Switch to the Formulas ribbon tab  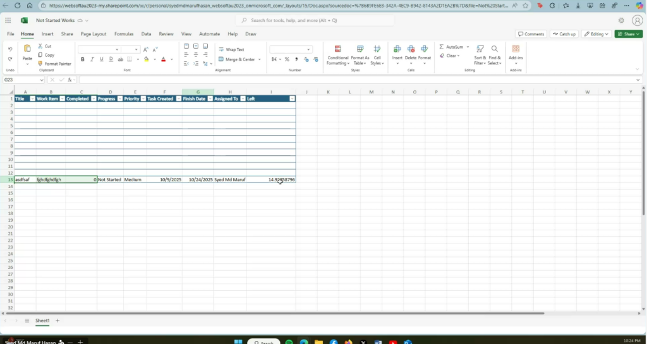point(124,34)
